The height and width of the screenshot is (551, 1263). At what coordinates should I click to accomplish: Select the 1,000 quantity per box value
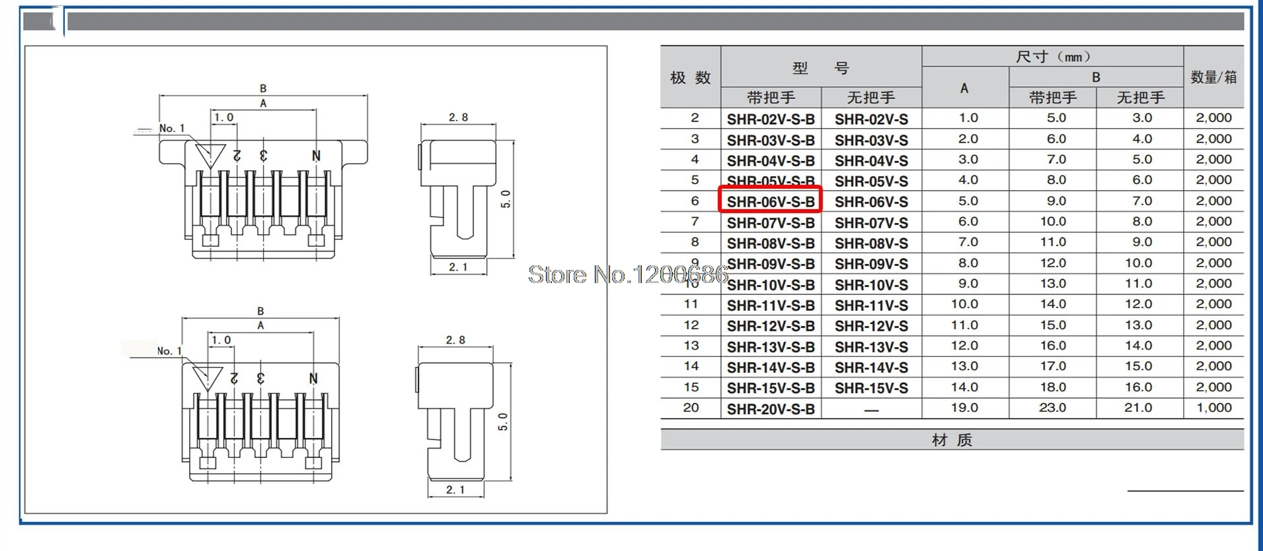click(1214, 408)
